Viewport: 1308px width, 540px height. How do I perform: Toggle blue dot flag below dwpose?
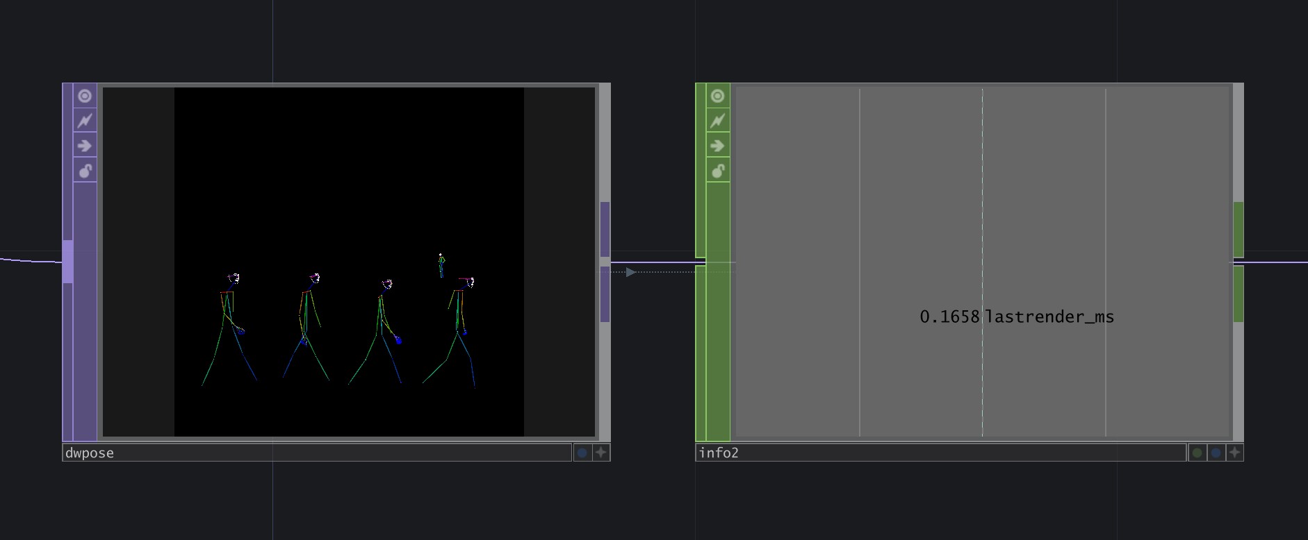click(x=582, y=453)
